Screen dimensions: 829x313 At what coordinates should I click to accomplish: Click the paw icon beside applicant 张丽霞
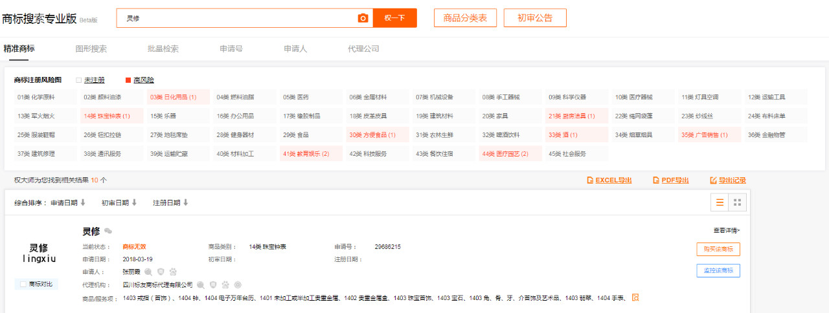coord(173,272)
